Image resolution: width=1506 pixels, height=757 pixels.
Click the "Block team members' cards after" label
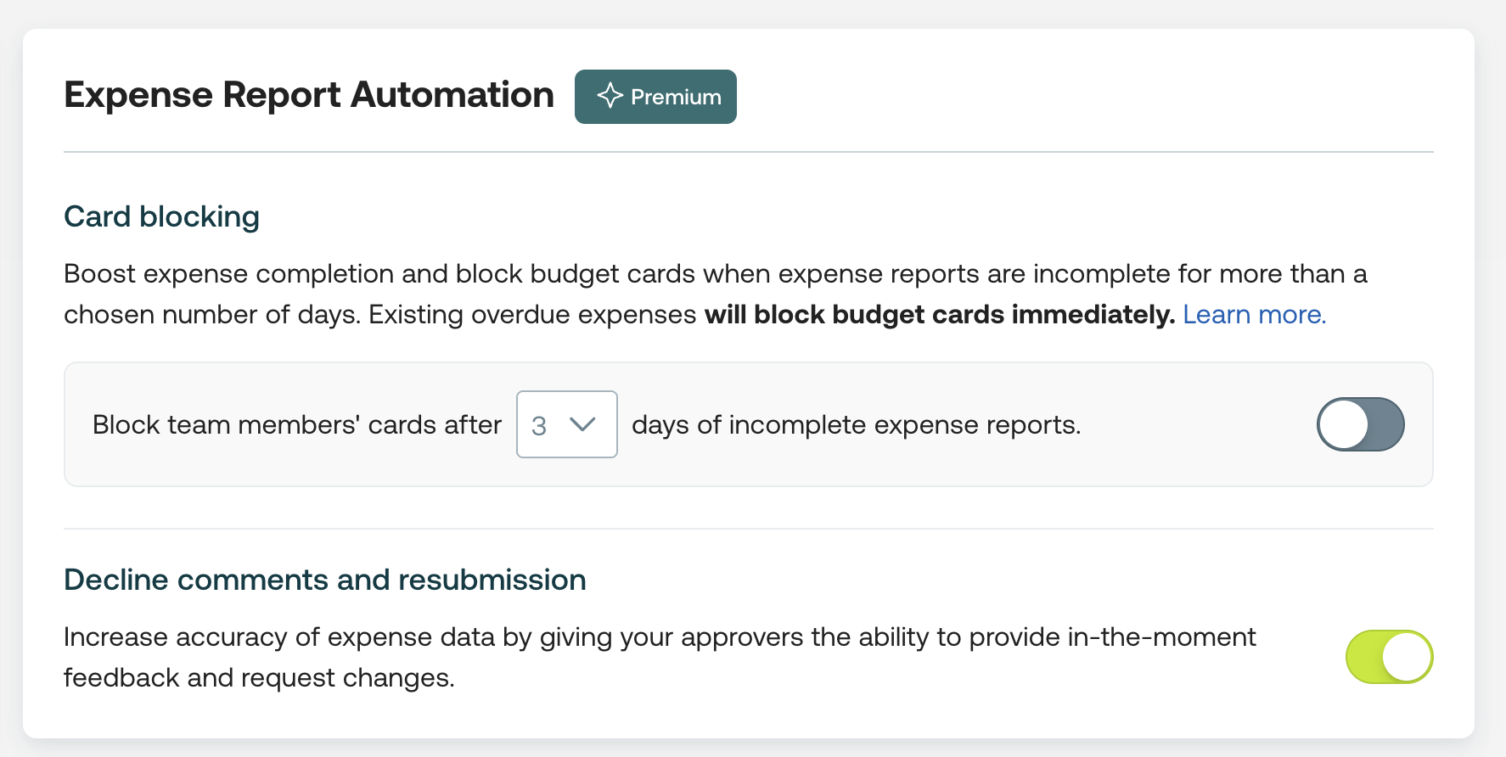[297, 424]
